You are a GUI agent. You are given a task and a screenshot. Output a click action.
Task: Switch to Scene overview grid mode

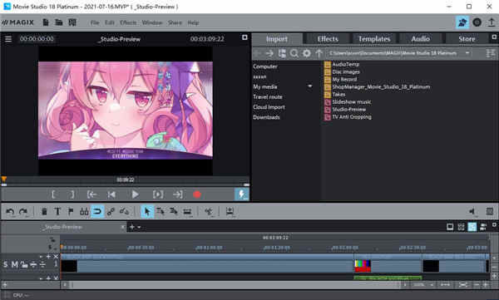click(461, 227)
